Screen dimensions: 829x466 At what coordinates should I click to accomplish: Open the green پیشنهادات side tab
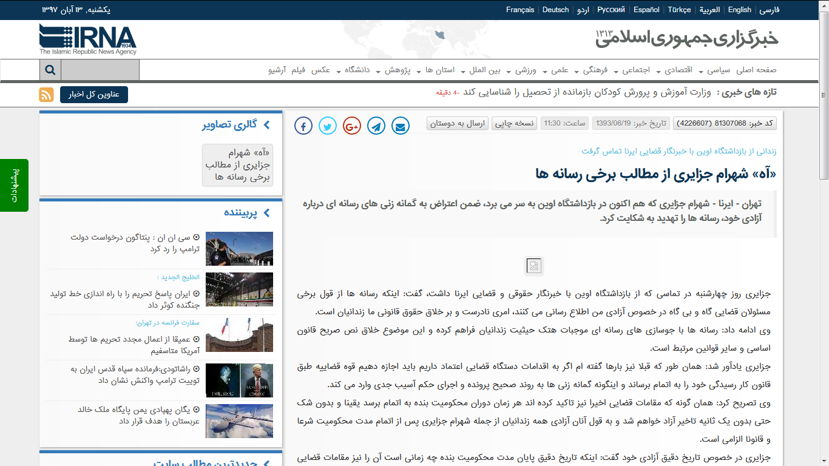point(15,185)
